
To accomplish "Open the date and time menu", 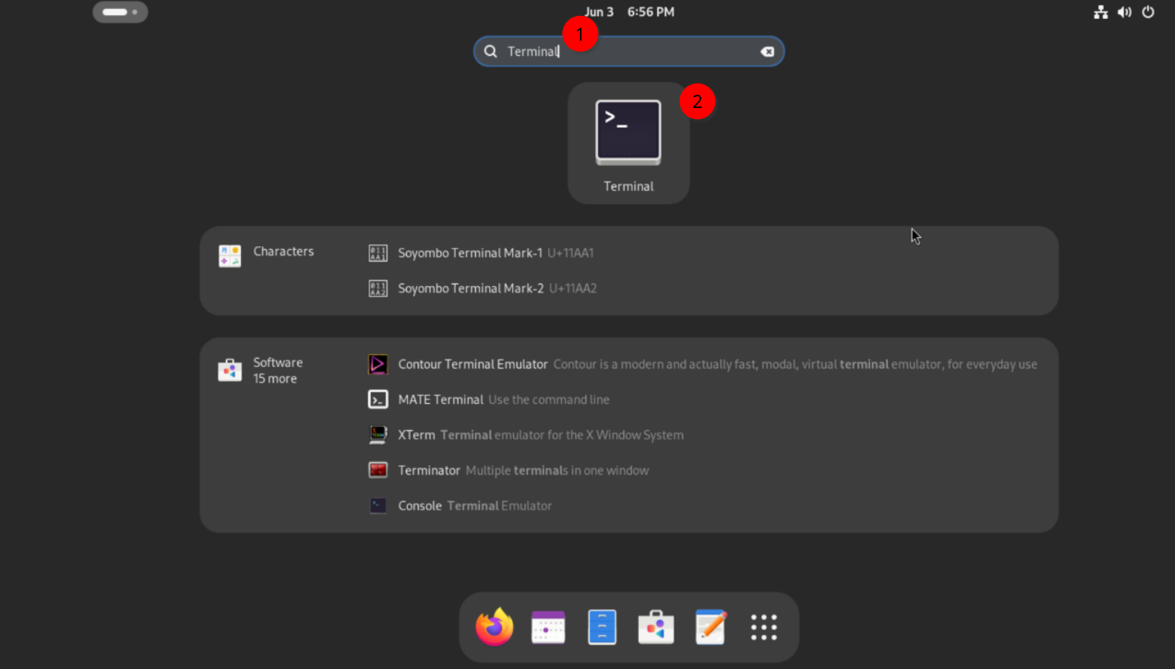I will point(629,12).
